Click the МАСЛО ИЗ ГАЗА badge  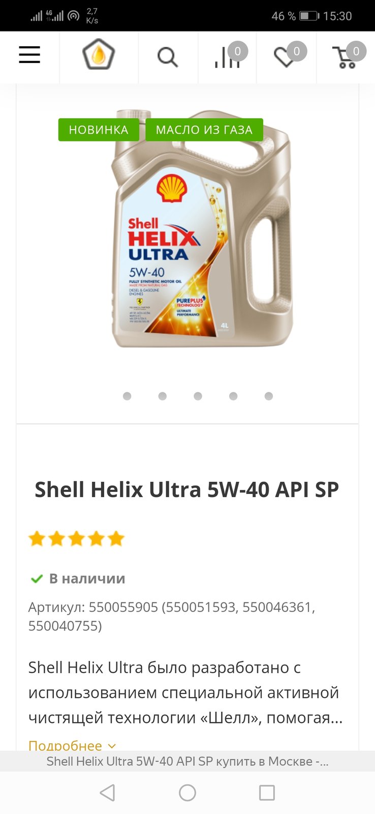tap(204, 130)
